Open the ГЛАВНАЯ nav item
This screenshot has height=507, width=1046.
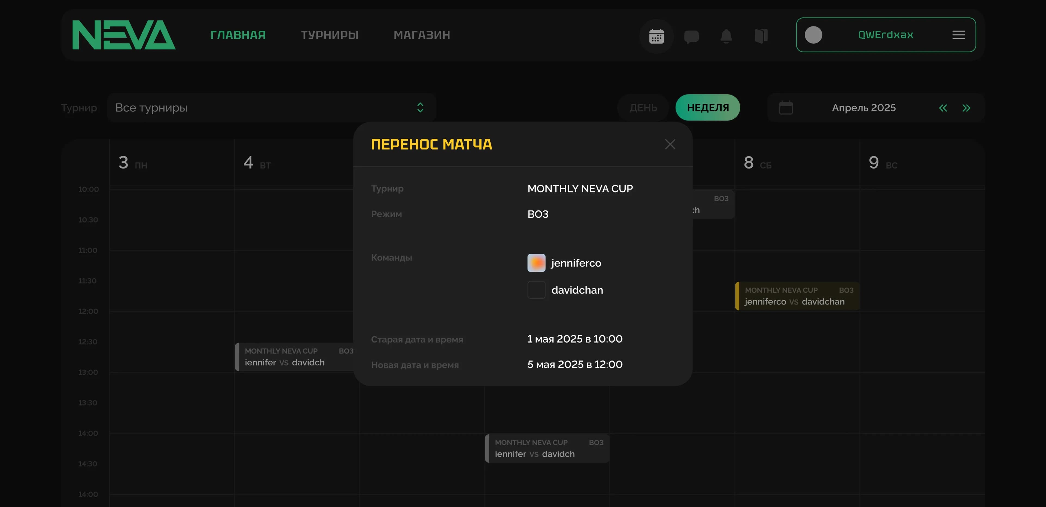click(x=238, y=35)
